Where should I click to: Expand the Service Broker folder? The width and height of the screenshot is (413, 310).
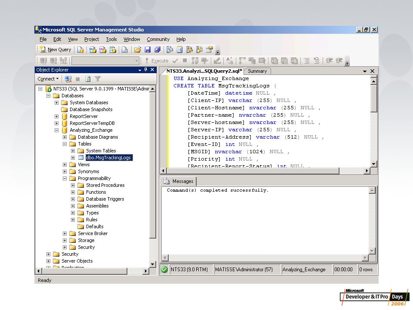[x=65, y=233]
